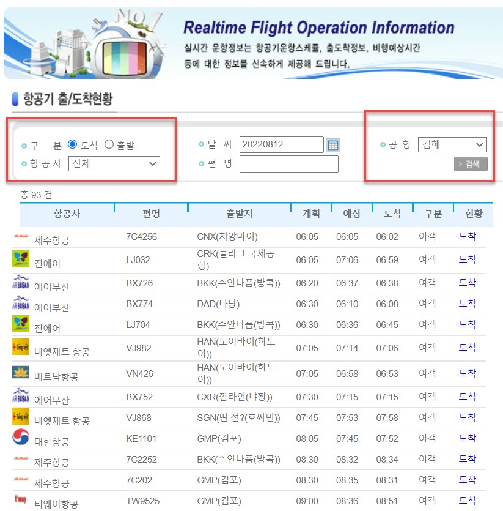This screenshot has height=511, width=503.
Task: Click 도착 status link for VN426
Action: coord(468,373)
